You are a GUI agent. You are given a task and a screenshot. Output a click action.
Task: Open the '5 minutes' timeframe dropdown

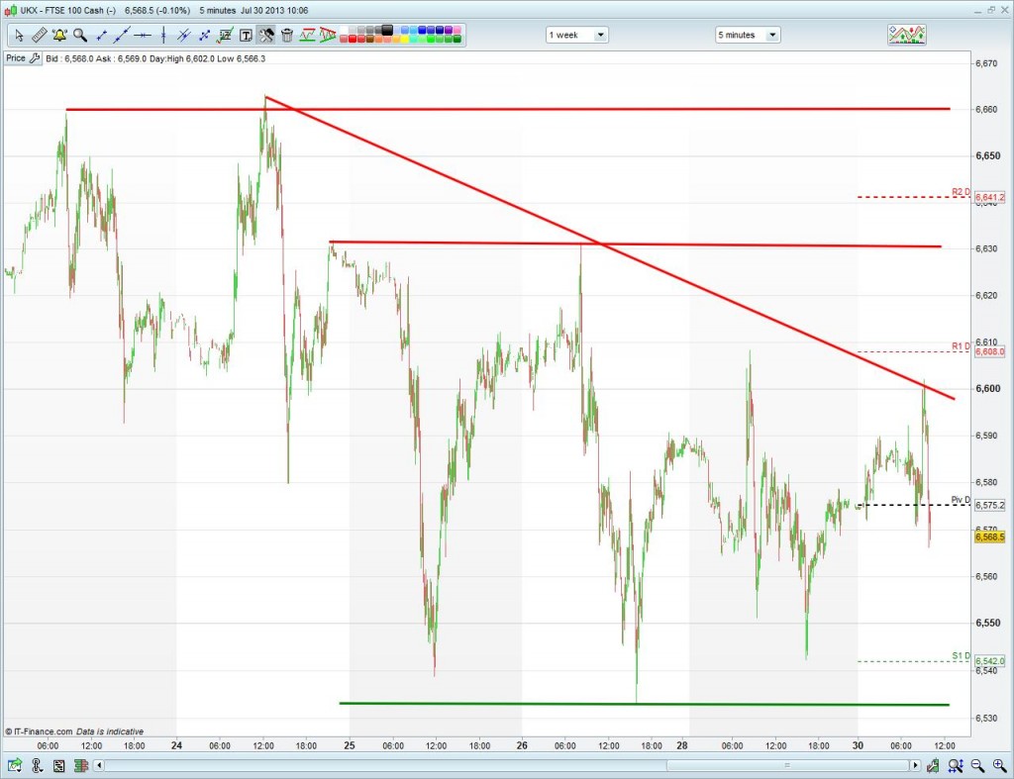pos(748,35)
